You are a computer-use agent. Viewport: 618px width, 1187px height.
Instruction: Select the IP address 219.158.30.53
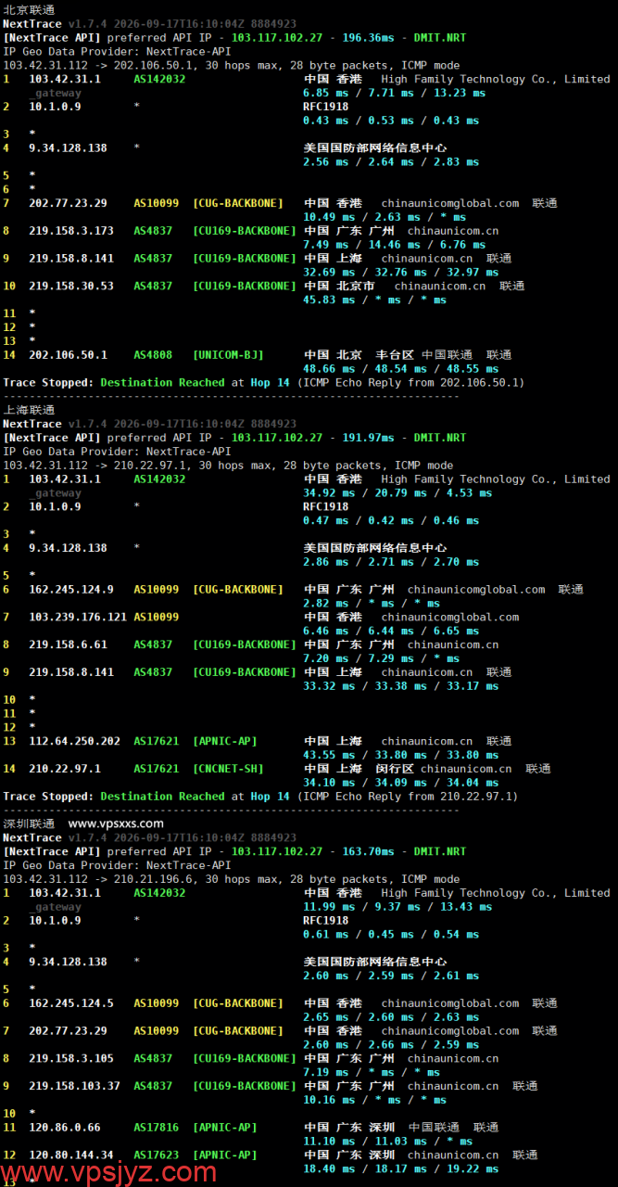click(71, 287)
